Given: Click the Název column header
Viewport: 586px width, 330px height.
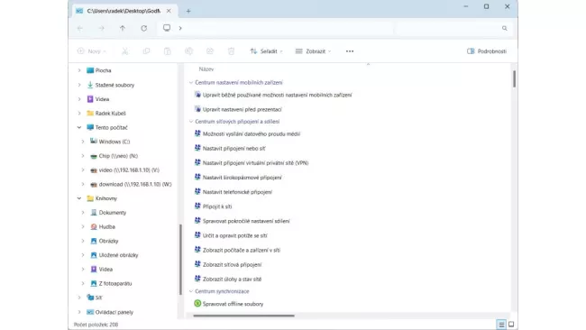Looking at the screenshot, I should (x=206, y=69).
